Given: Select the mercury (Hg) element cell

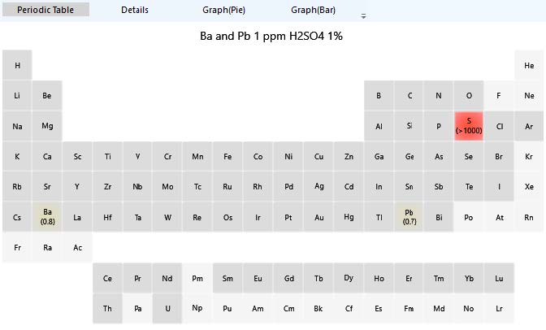Looking at the screenshot, I should click(349, 217).
